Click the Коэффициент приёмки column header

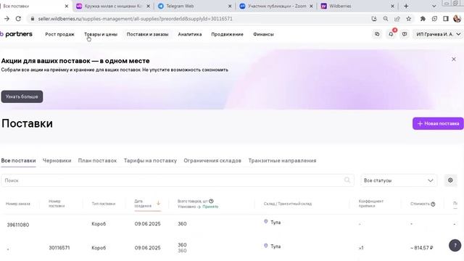point(371,203)
